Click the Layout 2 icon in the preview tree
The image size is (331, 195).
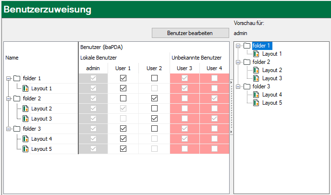(x=257, y=70)
